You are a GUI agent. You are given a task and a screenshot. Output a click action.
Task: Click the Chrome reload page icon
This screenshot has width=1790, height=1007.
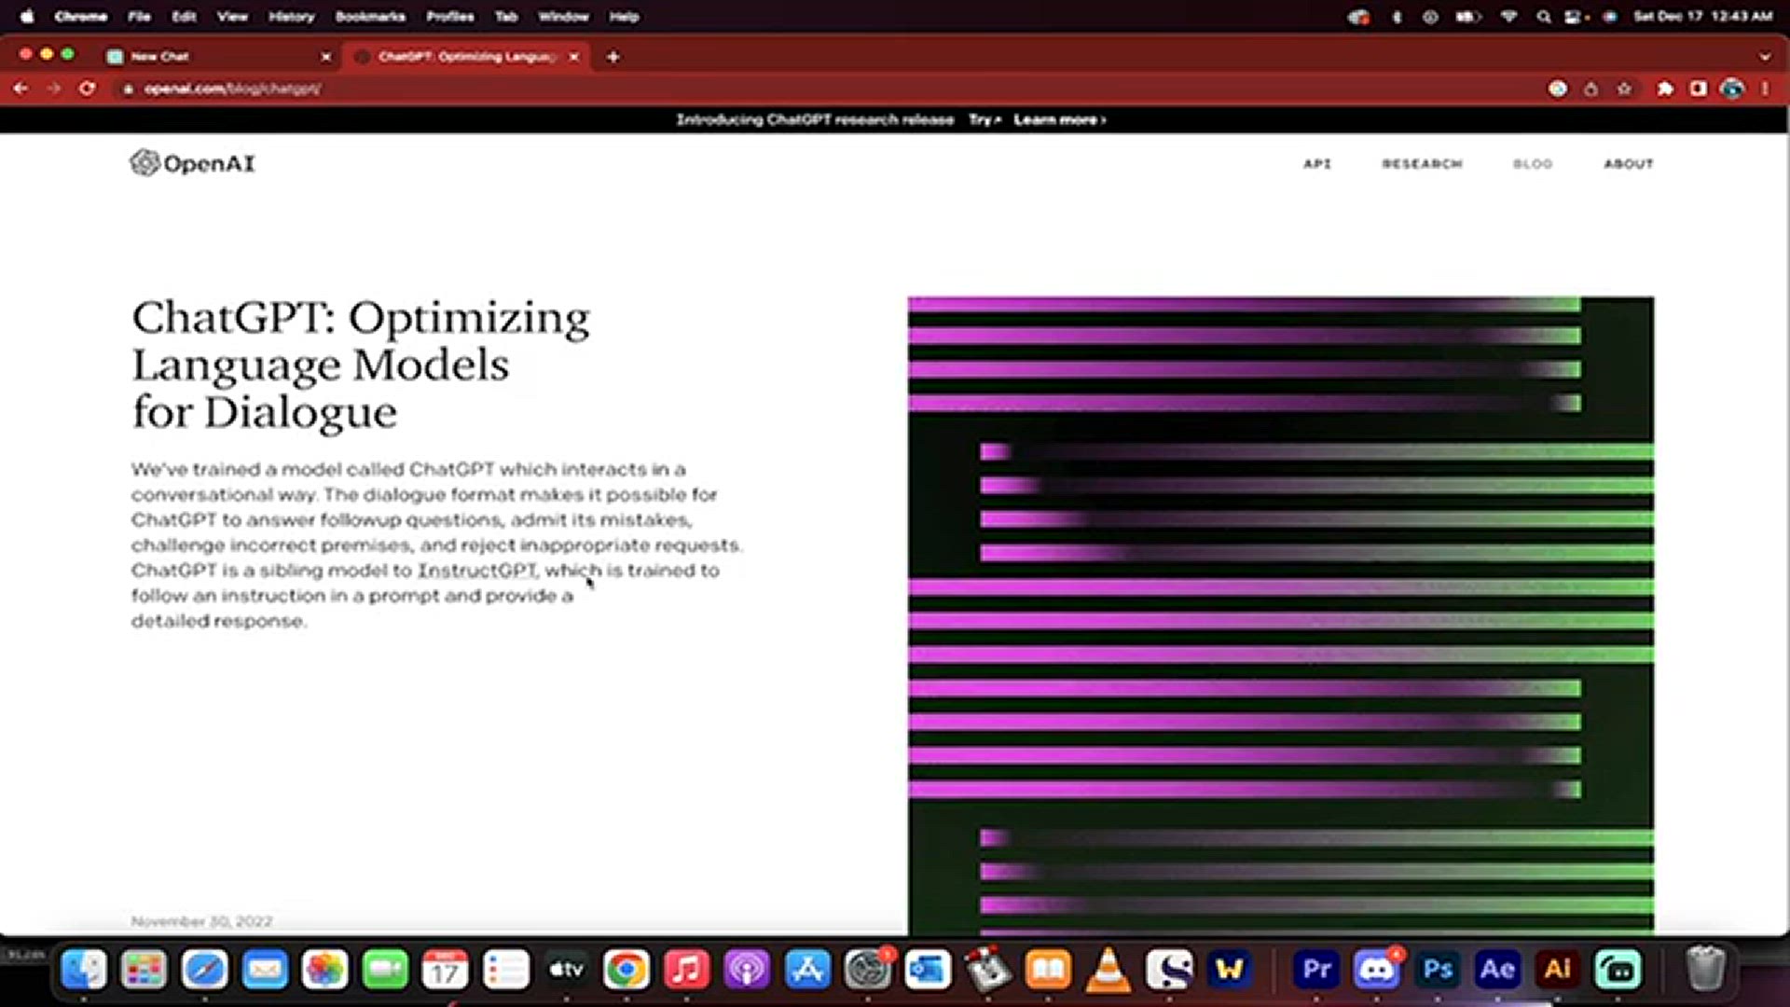[87, 89]
